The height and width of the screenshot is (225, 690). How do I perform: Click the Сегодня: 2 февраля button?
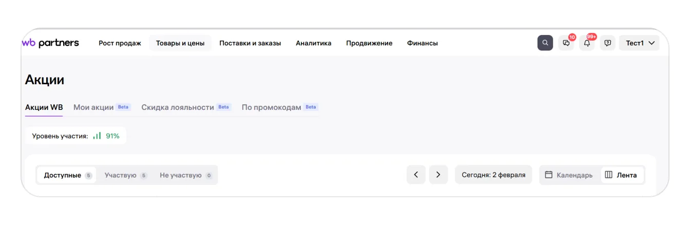click(x=493, y=175)
